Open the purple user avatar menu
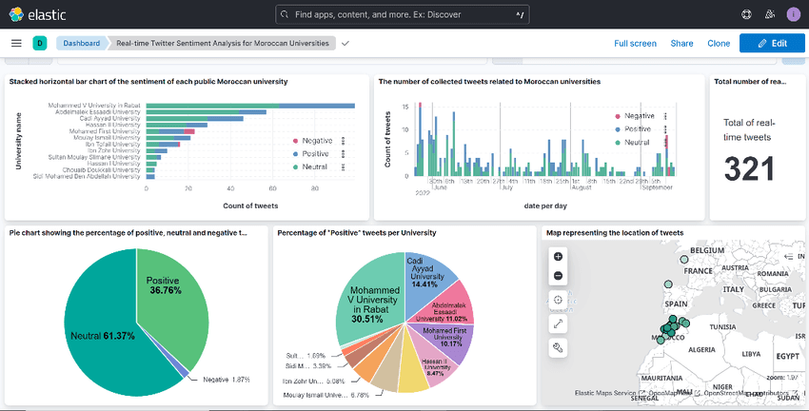This screenshot has height=411, width=809. click(x=794, y=14)
